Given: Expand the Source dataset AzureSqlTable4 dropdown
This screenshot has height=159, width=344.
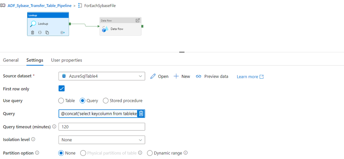Looking at the screenshot, I should 102,76.
